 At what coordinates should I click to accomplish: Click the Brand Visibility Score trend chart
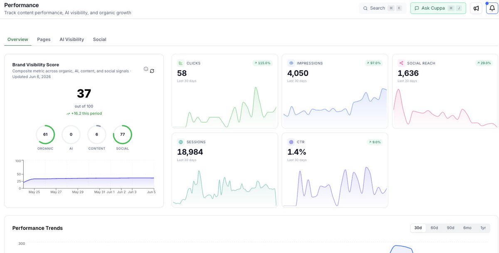point(85,178)
